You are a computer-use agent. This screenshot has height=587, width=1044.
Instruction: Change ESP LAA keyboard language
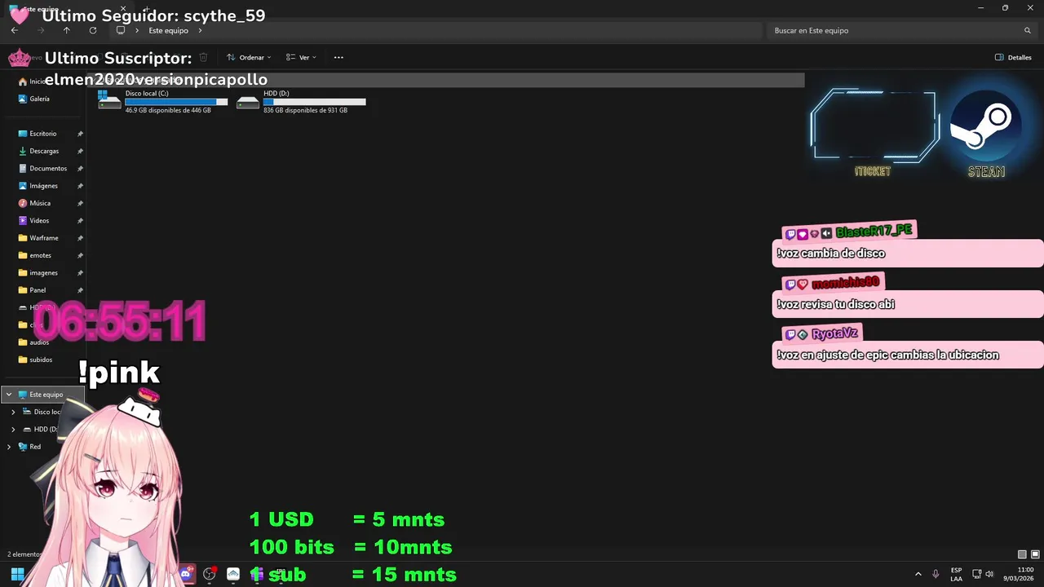coord(956,574)
